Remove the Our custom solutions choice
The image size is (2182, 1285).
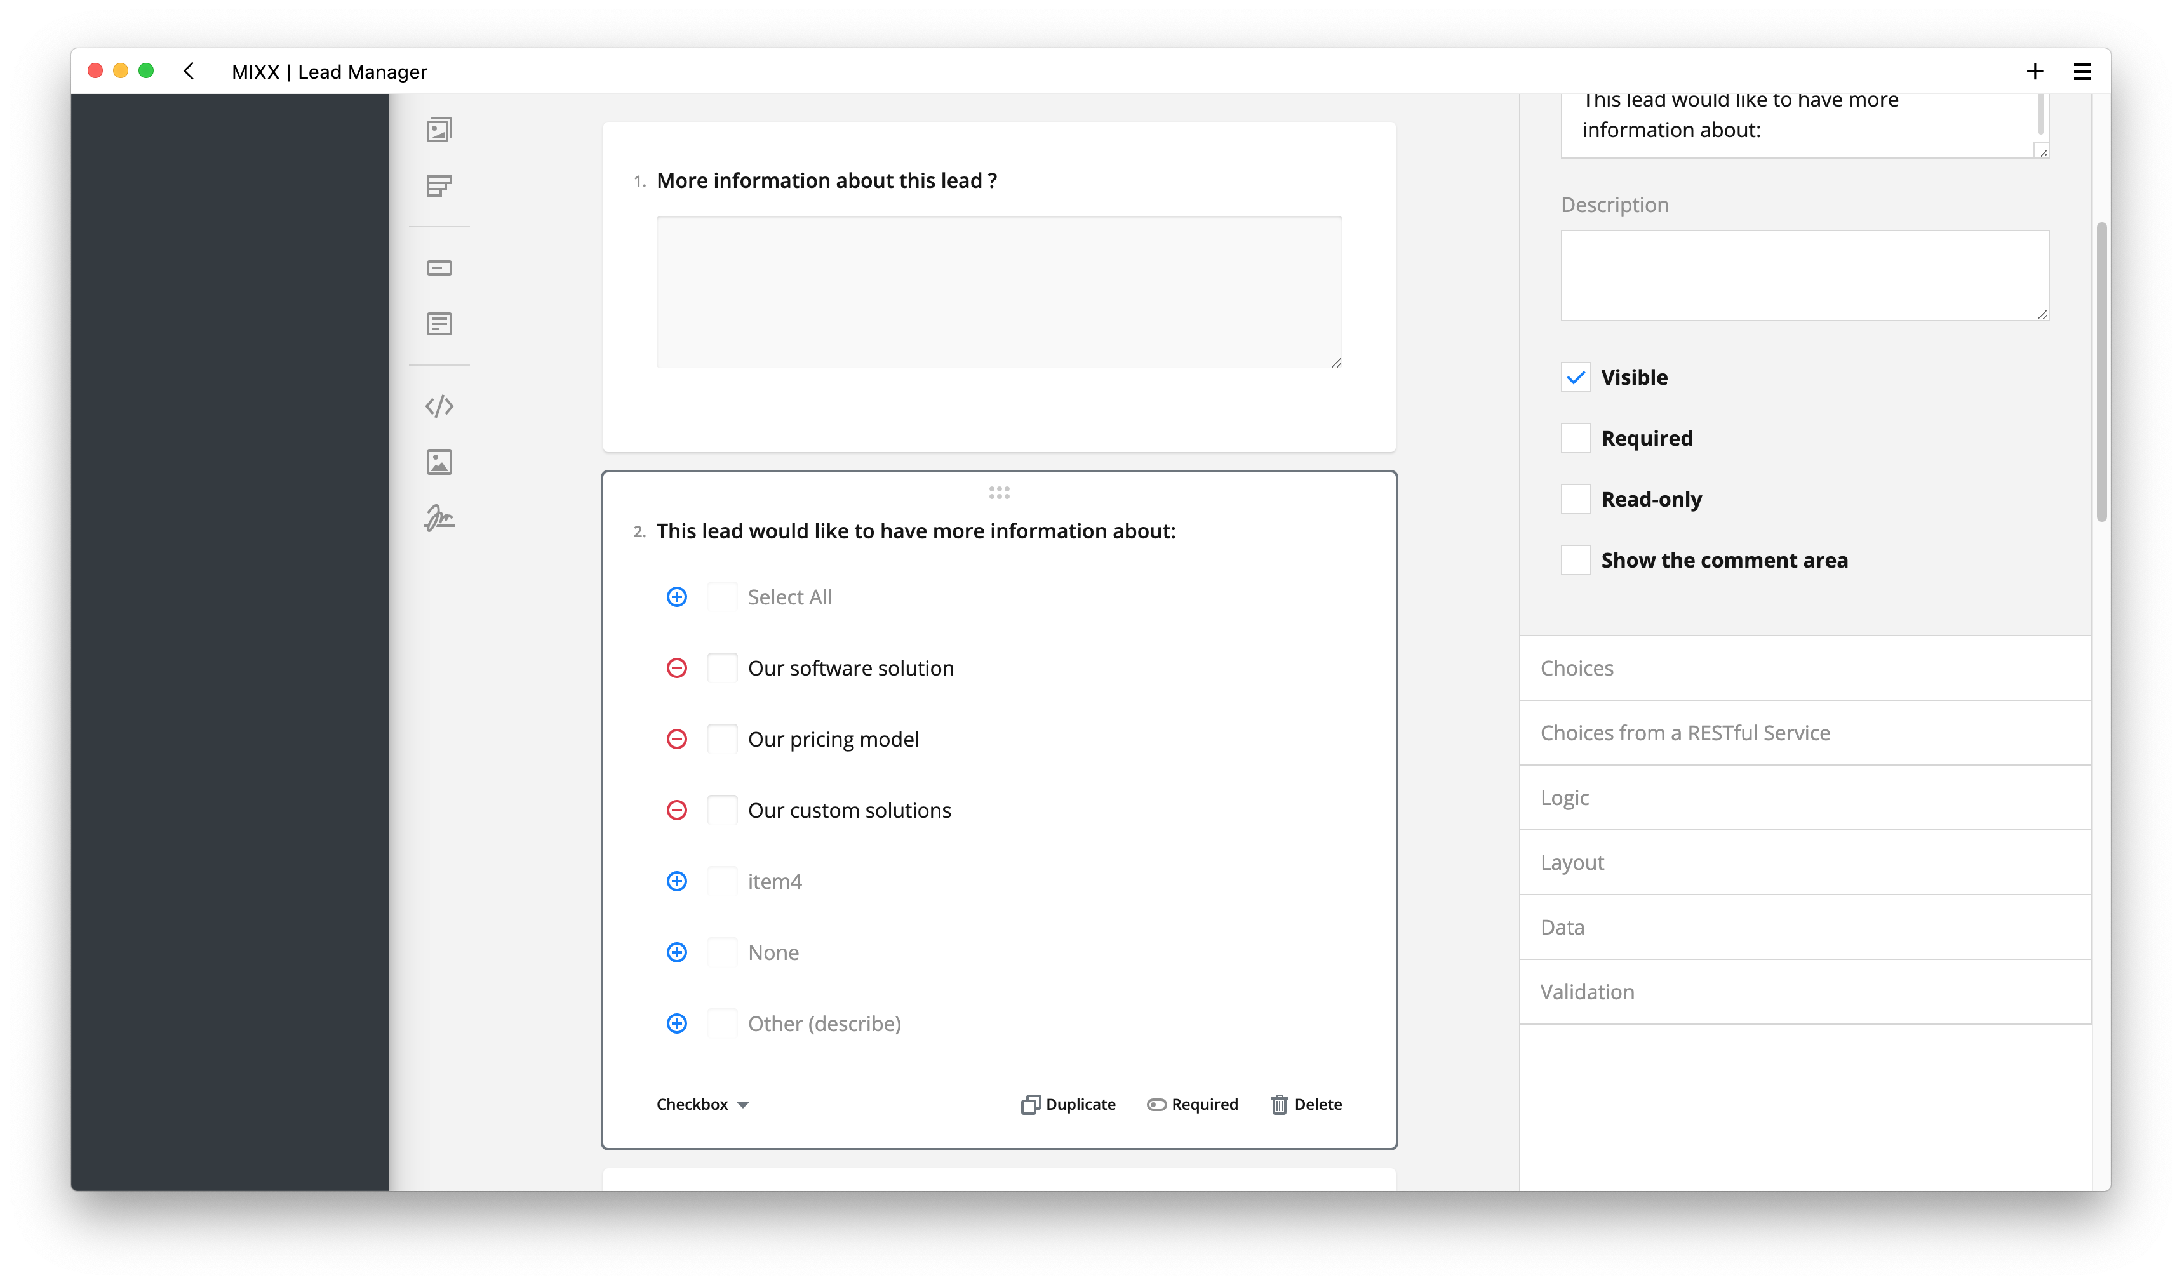click(x=677, y=809)
